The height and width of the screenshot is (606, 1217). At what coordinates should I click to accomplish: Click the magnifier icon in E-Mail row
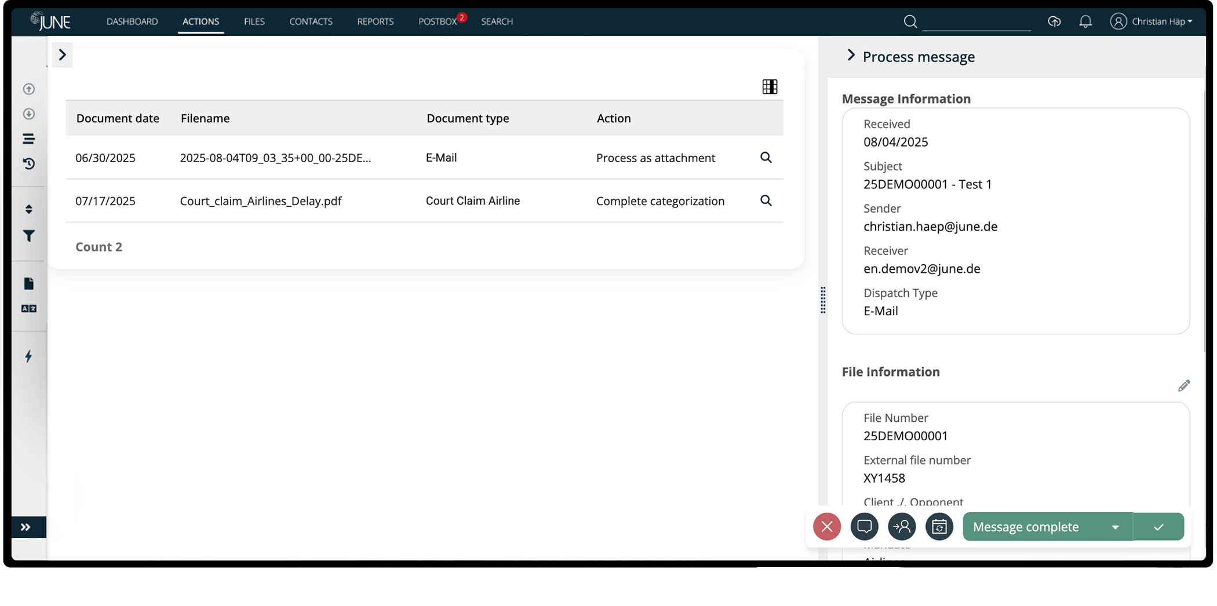click(766, 158)
